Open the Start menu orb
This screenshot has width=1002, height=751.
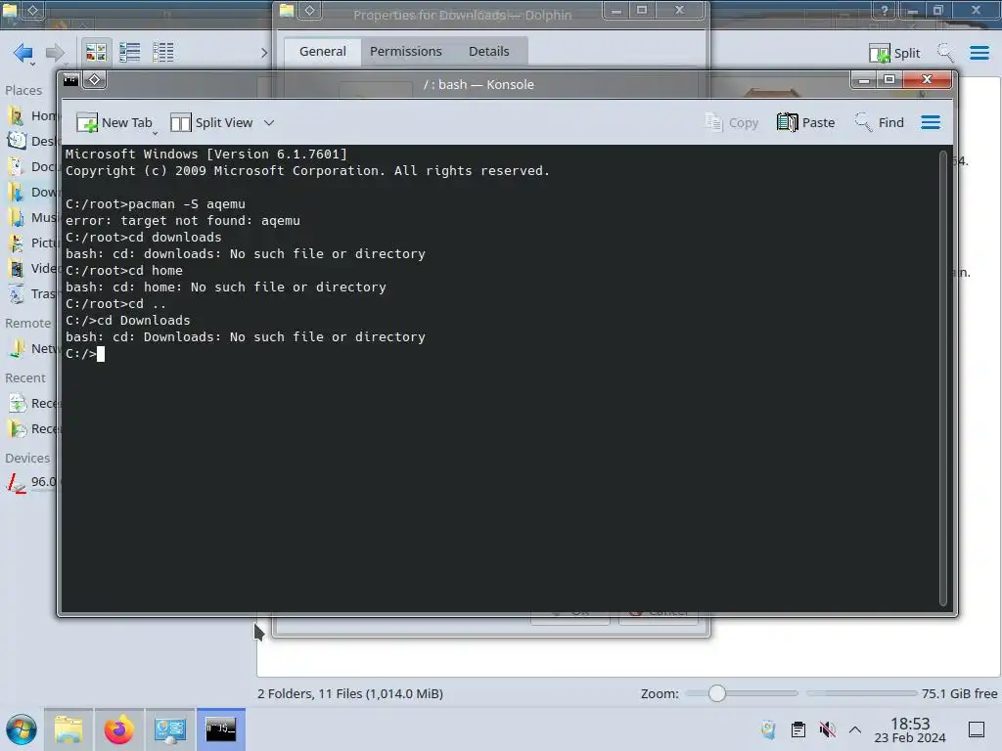click(x=22, y=729)
